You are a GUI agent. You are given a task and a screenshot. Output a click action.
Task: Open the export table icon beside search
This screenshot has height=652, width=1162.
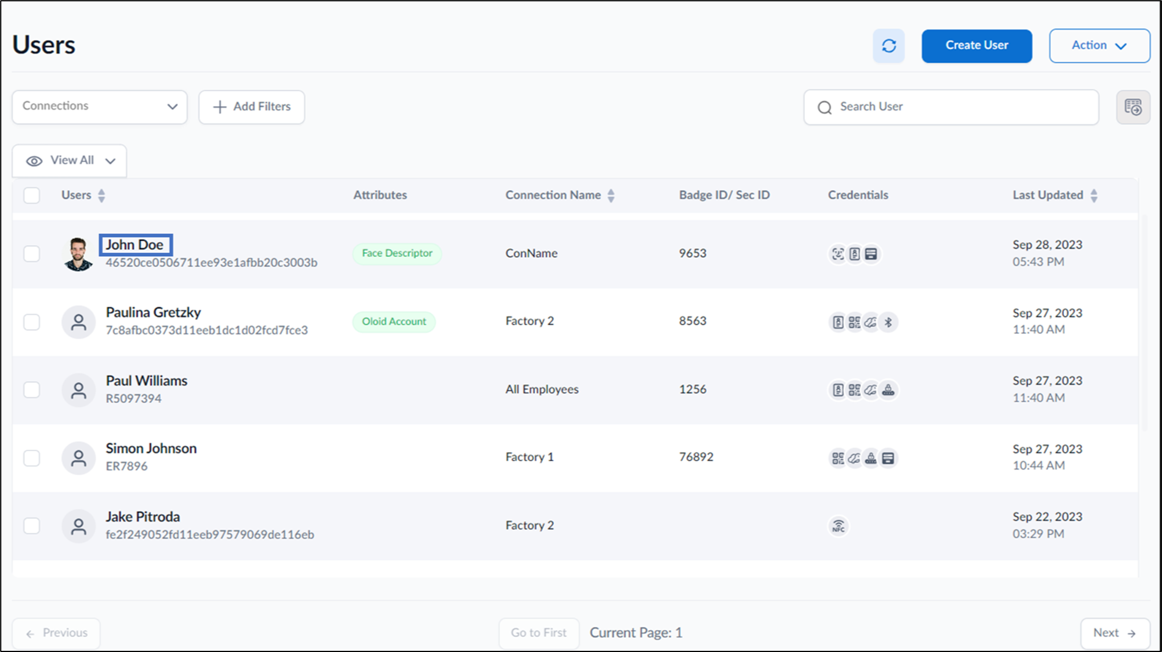(1133, 107)
